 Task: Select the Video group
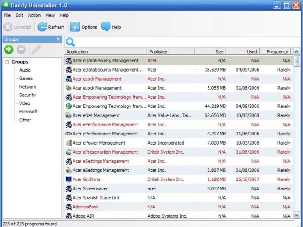tap(25, 103)
